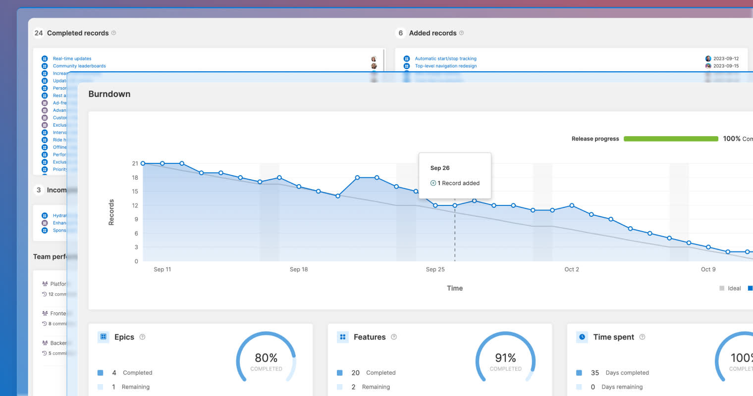Click the date 2023-09-12
The height and width of the screenshot is (396, 753).
(726, 58)
